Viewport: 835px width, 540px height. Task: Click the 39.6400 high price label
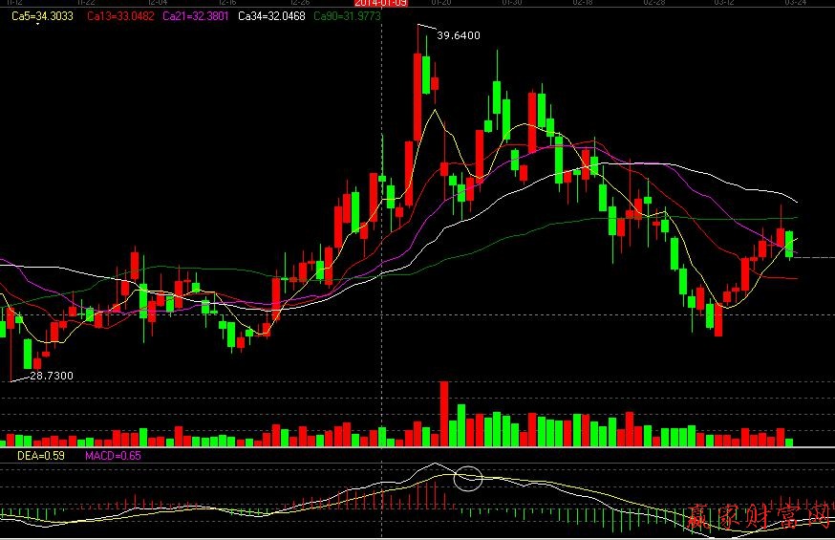(x=458, y=35)
